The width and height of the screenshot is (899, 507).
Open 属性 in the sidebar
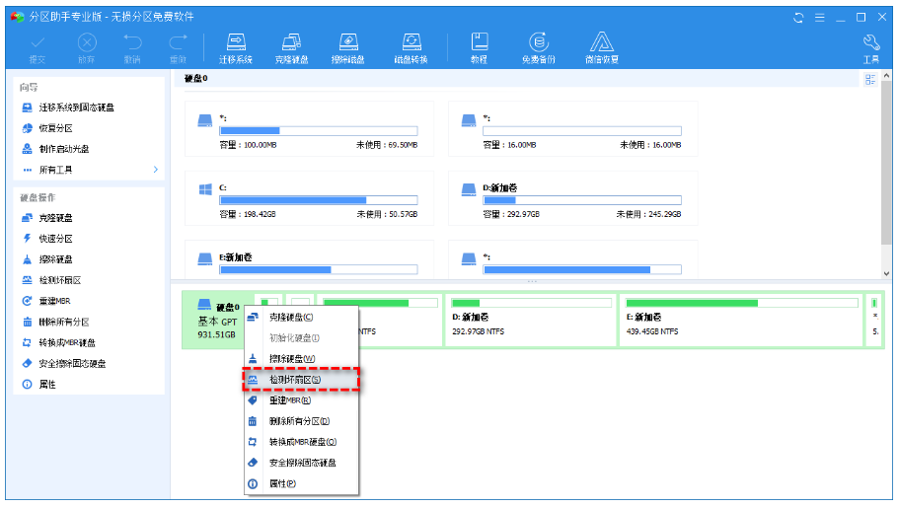47,385
